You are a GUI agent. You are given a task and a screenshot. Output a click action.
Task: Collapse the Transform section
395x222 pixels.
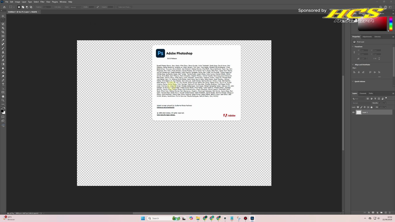tap(353, 47)
